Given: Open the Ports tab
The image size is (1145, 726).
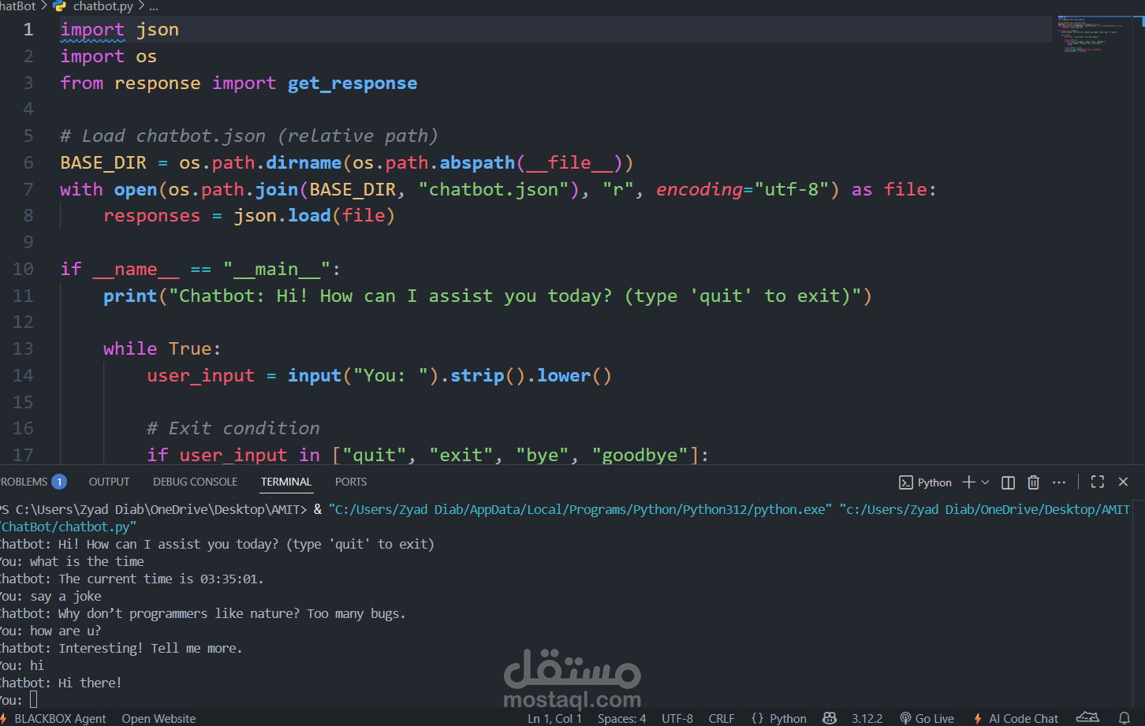Looking at the screenshot, I should pyautogui.click(x=351, y=482).
